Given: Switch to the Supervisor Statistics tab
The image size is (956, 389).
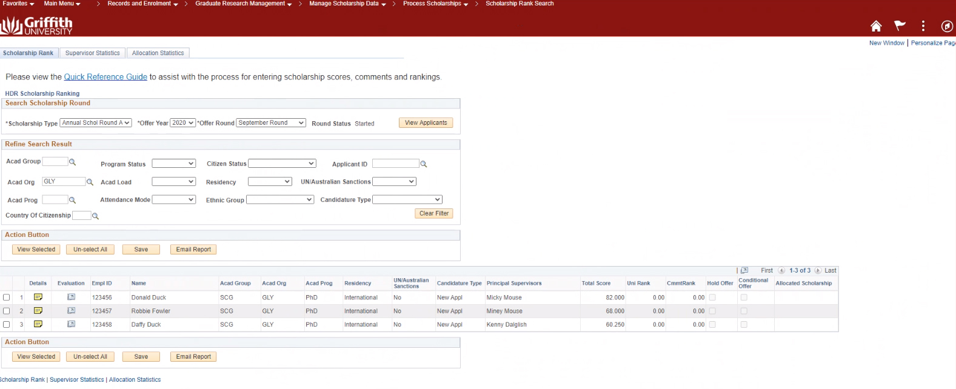Looking at the screenshot, I should (x=92, y=53).
